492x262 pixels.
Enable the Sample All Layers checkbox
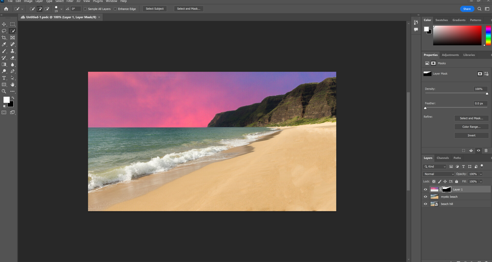coord(85,9)
